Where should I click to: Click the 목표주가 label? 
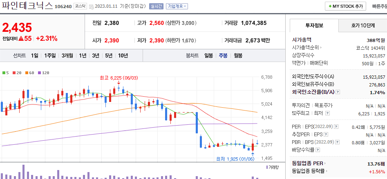click(x=324, y=106)
